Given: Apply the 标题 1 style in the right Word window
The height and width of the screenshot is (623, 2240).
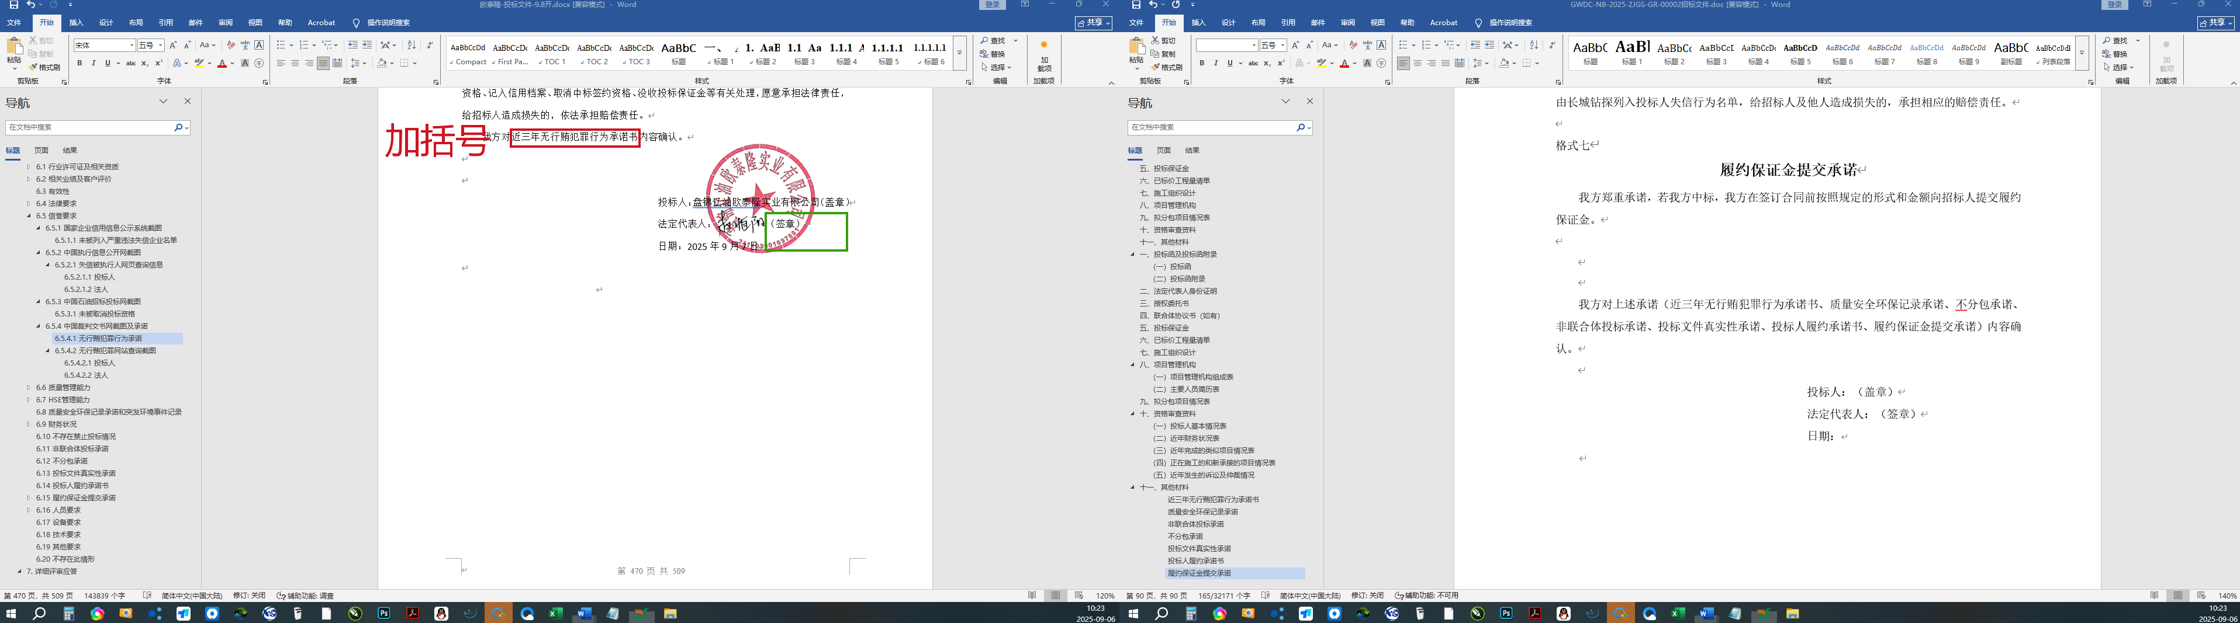Looking at the screenshot, I should [1632, 52].
